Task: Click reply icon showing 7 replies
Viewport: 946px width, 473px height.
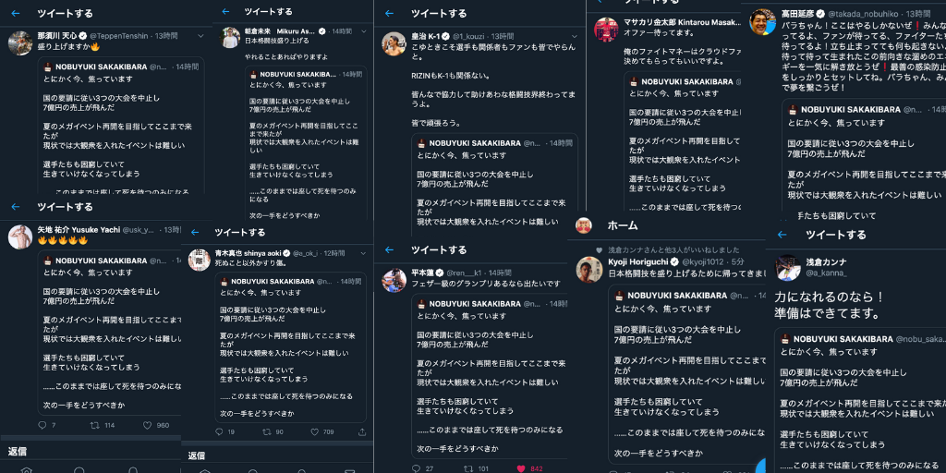Action: tap(42, 425)
